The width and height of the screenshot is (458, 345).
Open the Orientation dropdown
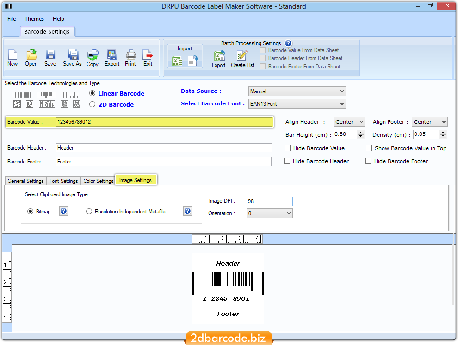click(x=270, y=213)
